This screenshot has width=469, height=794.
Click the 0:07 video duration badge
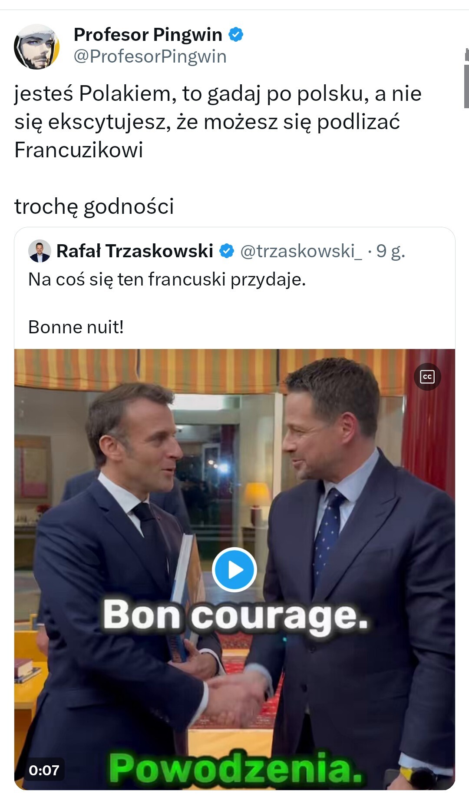click(x=44, y=770)
